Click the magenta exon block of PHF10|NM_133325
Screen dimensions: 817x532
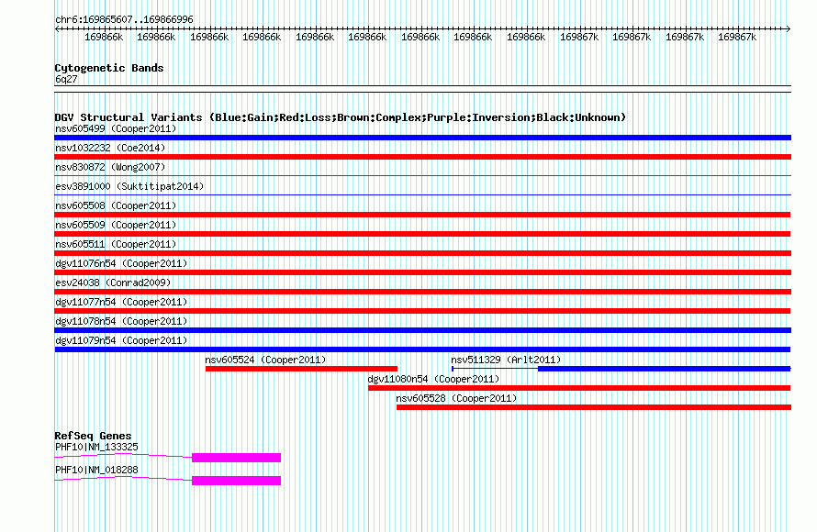pyautogui.click(x=236, y=458)
